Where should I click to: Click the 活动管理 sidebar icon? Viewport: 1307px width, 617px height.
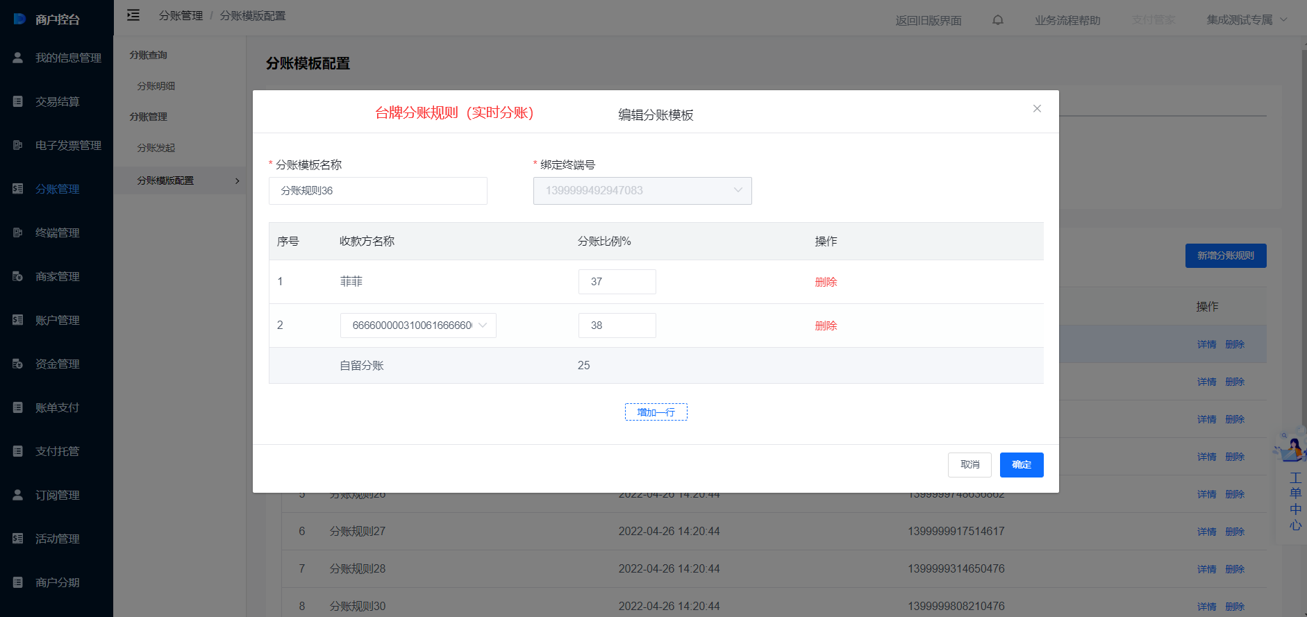click(x=18, y=539)
